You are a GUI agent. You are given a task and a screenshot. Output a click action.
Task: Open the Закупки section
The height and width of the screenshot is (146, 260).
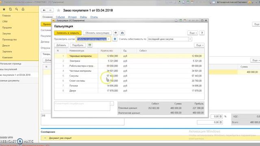point(6,34)
